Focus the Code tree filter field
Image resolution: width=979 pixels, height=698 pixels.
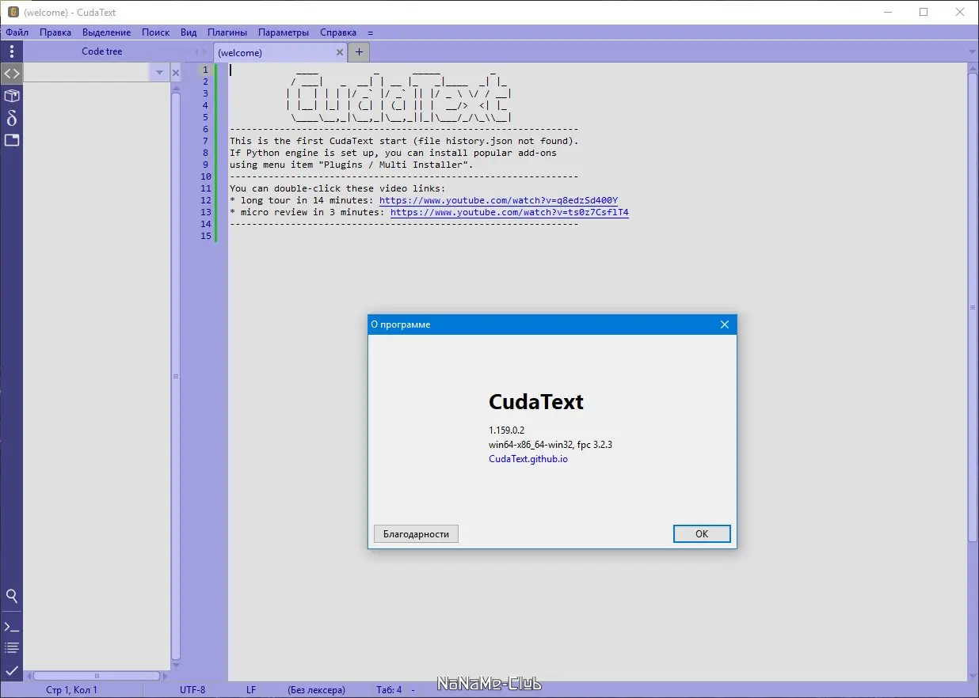(x=87, y=73)
